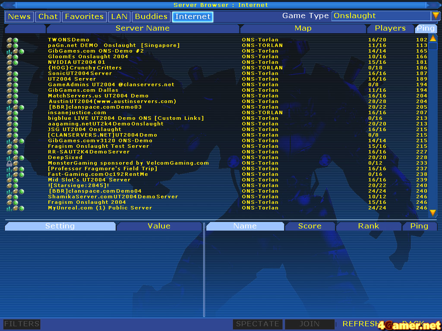Click the server list scrollbar thumb
This screenshot has height=331, width=442.
pyautogui.click(x=433, y=46)
